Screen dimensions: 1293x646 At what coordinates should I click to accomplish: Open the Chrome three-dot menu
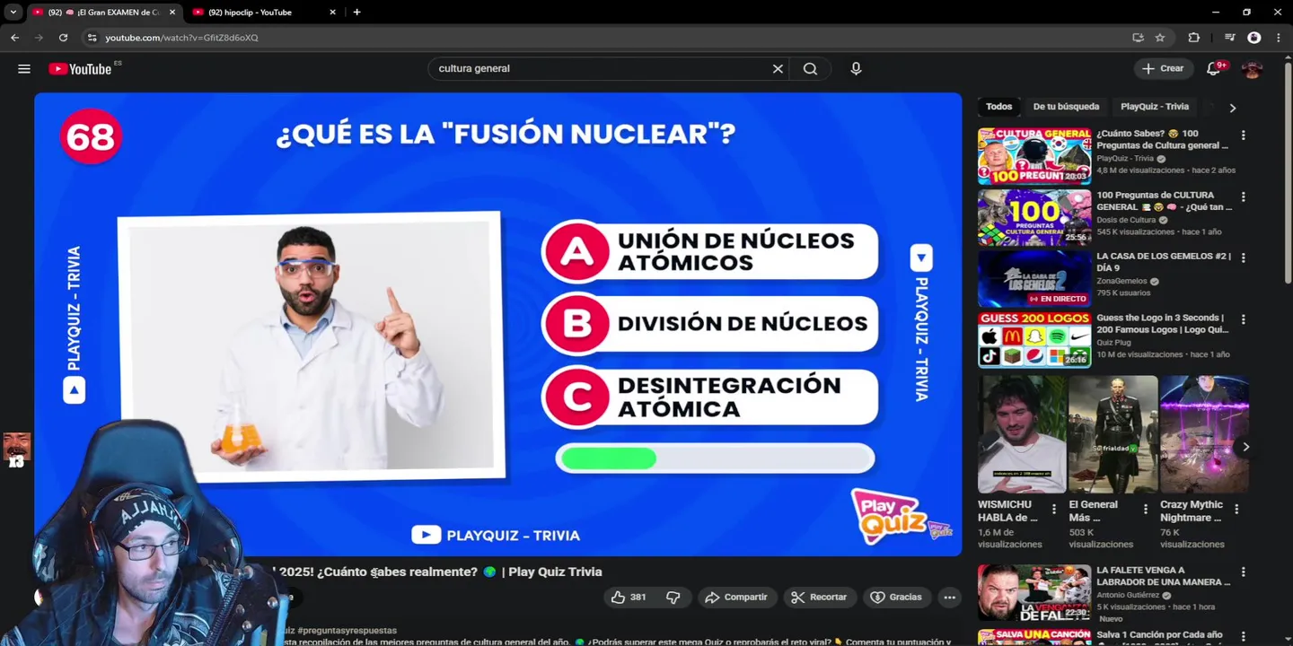tap(1278, 38)
